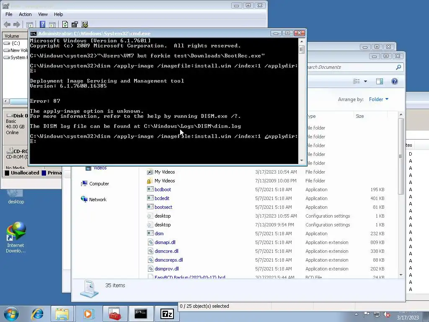Open the View menu in Disk Management
The image size is (429, 322).
pos(43,14)
